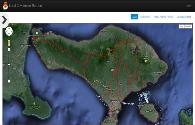Open the Slide Show tab

point(145,17)
